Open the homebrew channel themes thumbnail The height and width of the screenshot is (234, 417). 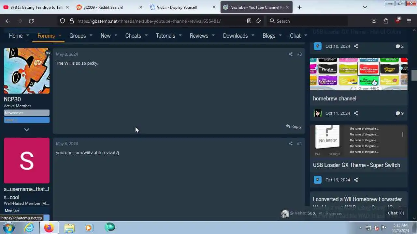tap(358, 74)
